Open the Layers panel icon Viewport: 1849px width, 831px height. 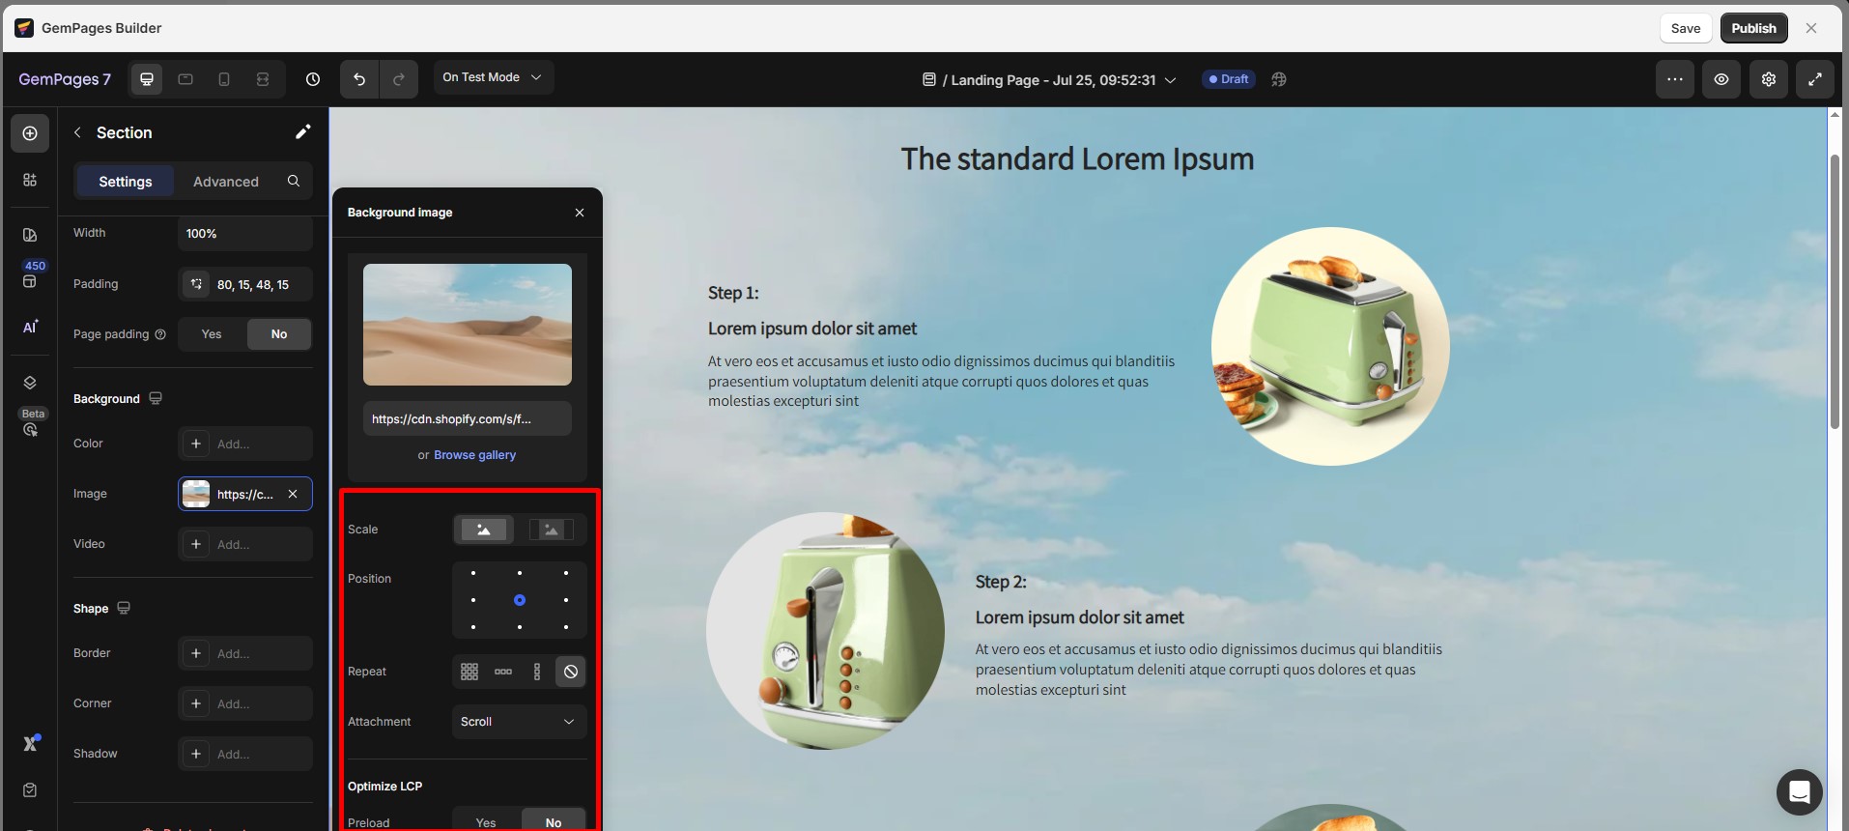coord(30,383)
